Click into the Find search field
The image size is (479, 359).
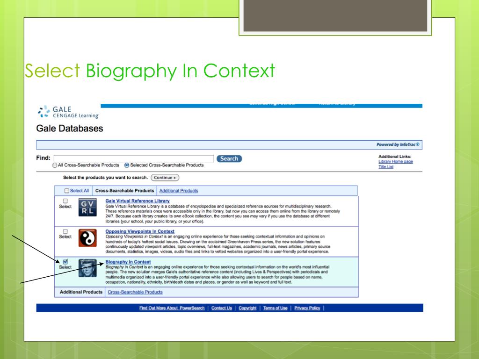coord(134,158)
